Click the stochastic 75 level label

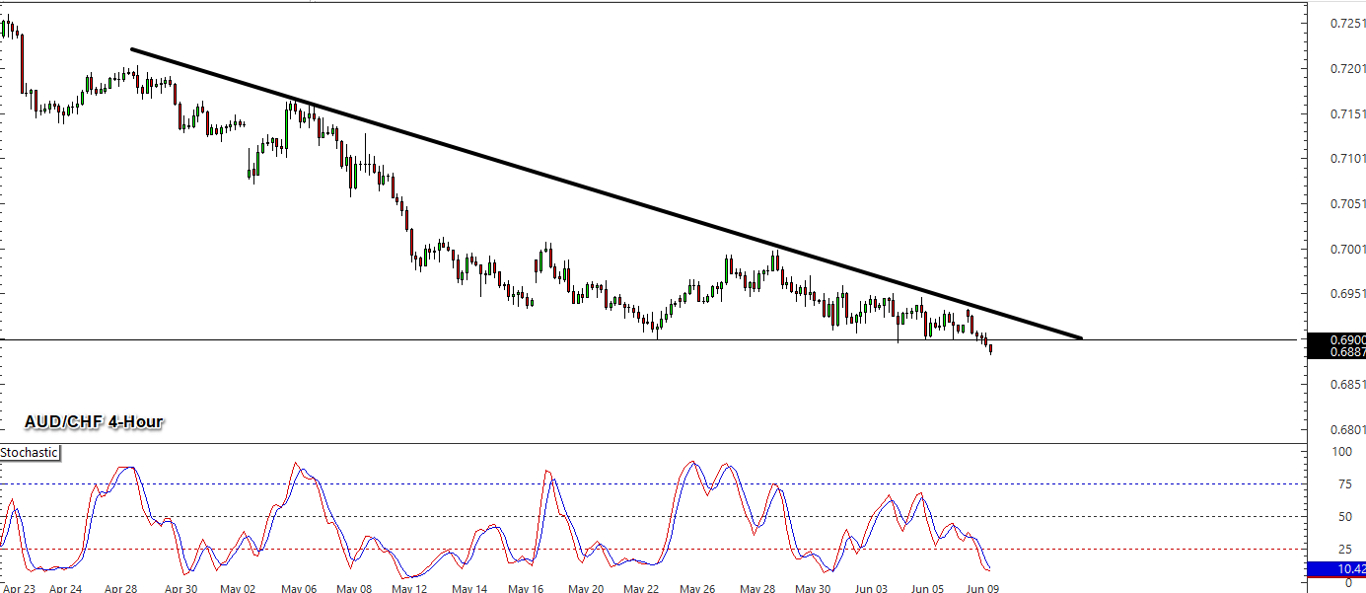tap(1344, 484)
